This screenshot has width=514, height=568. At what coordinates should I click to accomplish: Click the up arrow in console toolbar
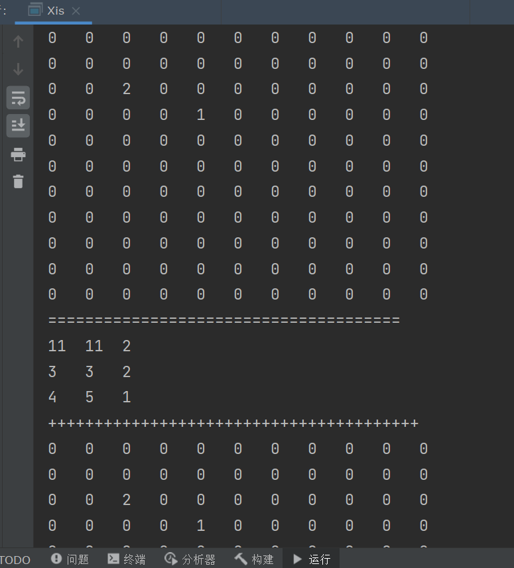(x=18, y=42)
